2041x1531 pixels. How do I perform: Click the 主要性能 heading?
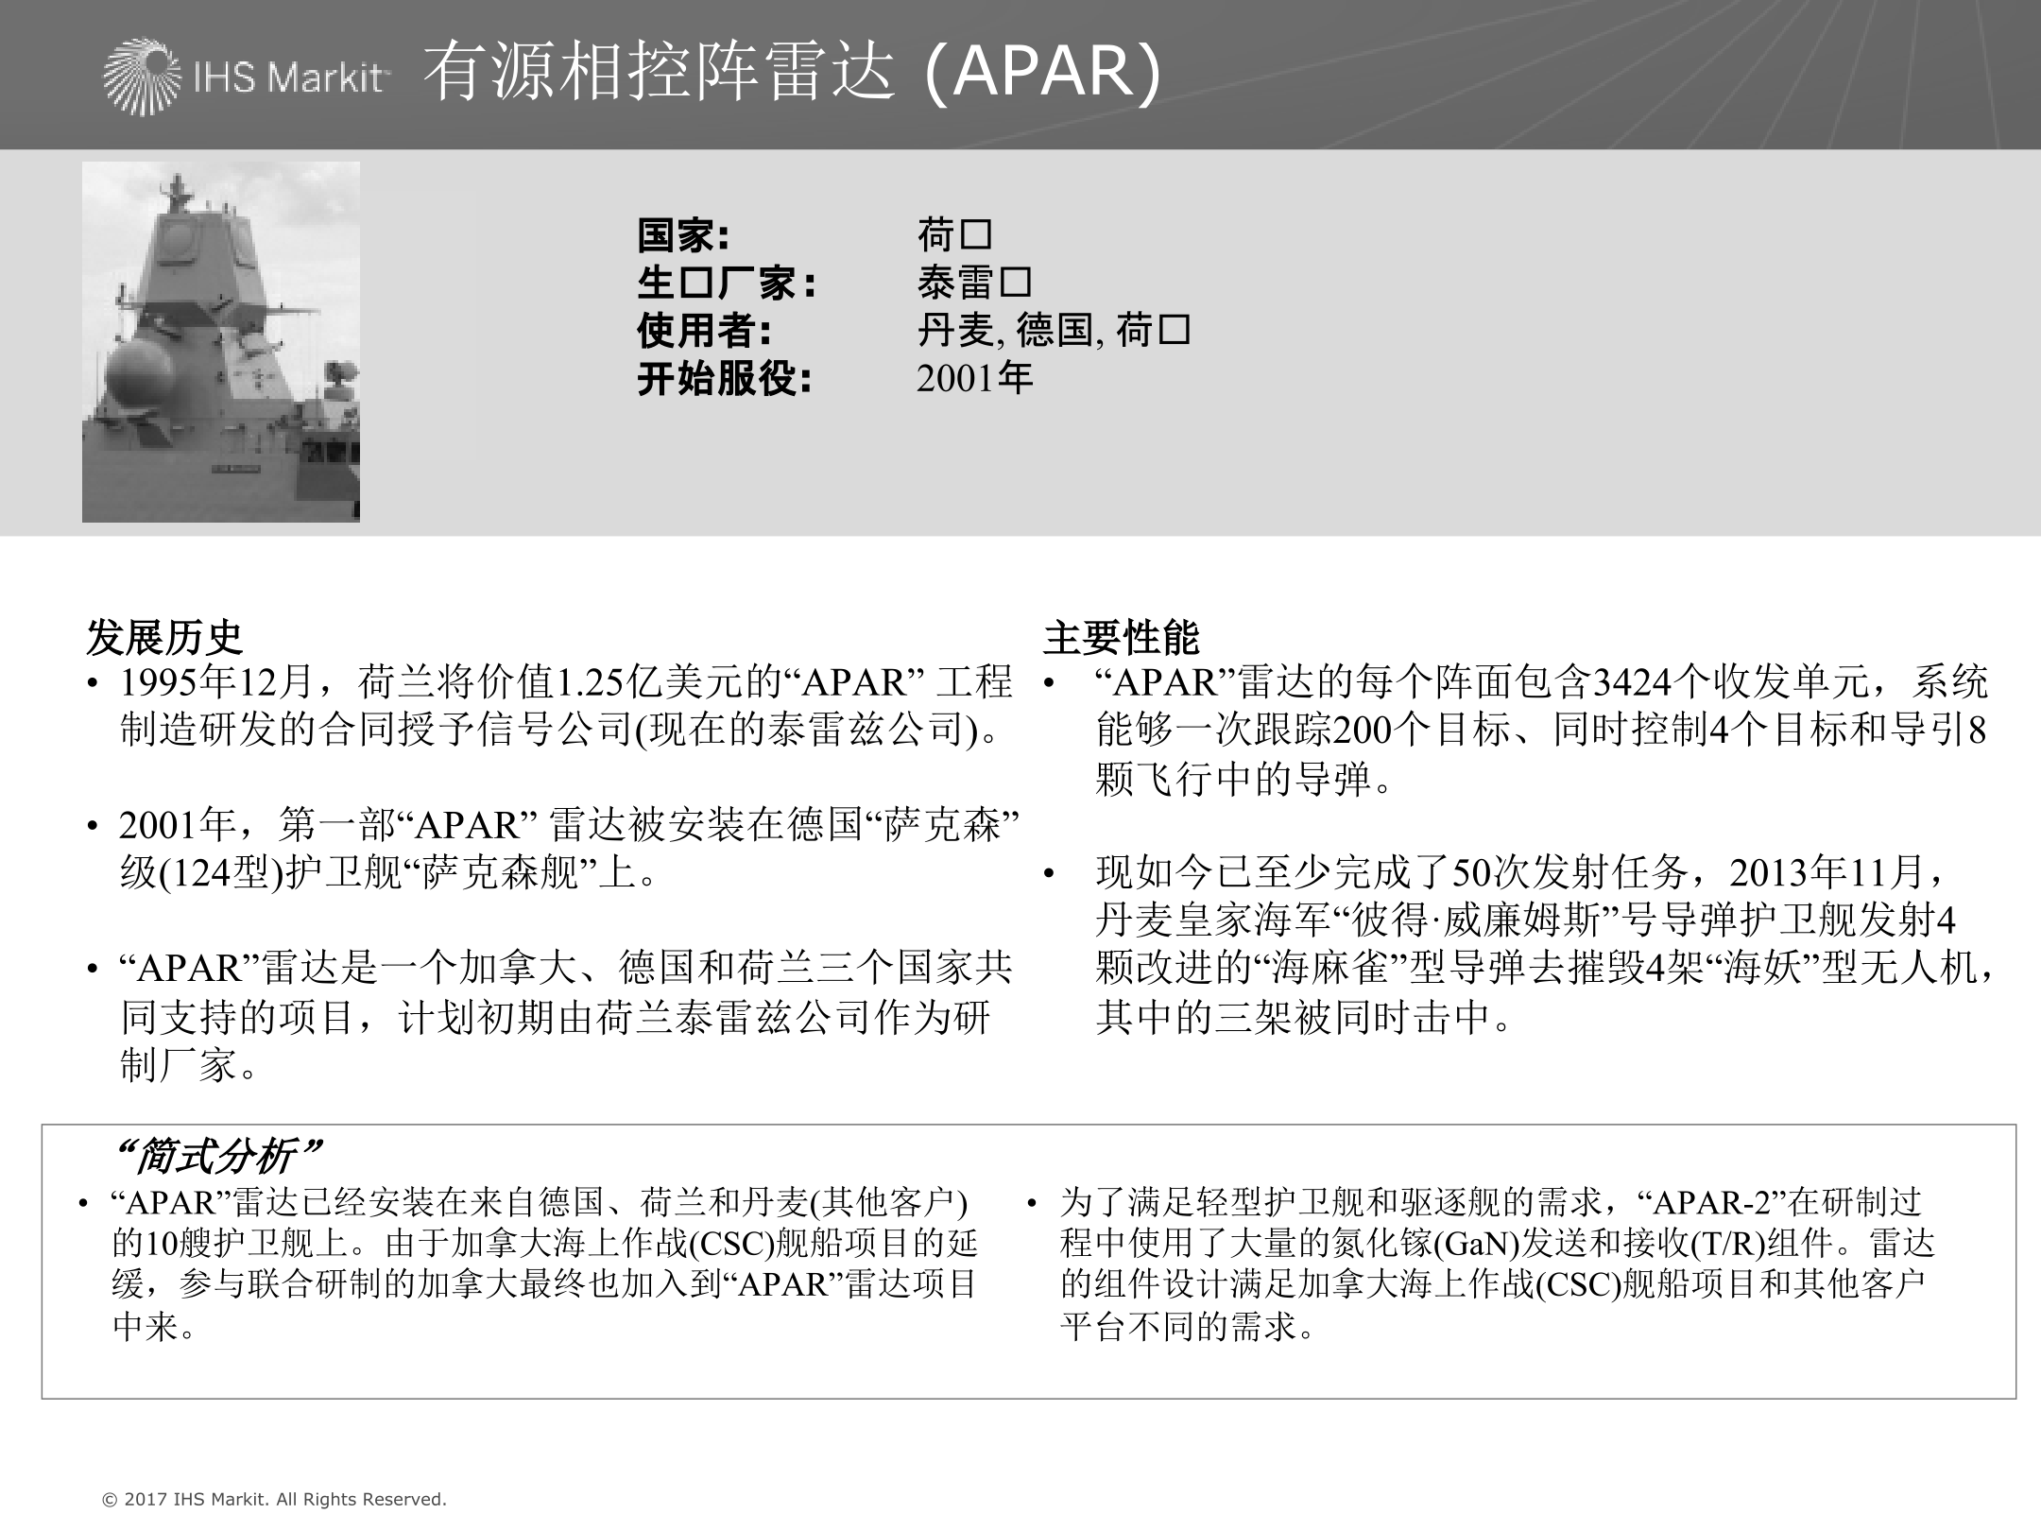[x=1122, y=638]
